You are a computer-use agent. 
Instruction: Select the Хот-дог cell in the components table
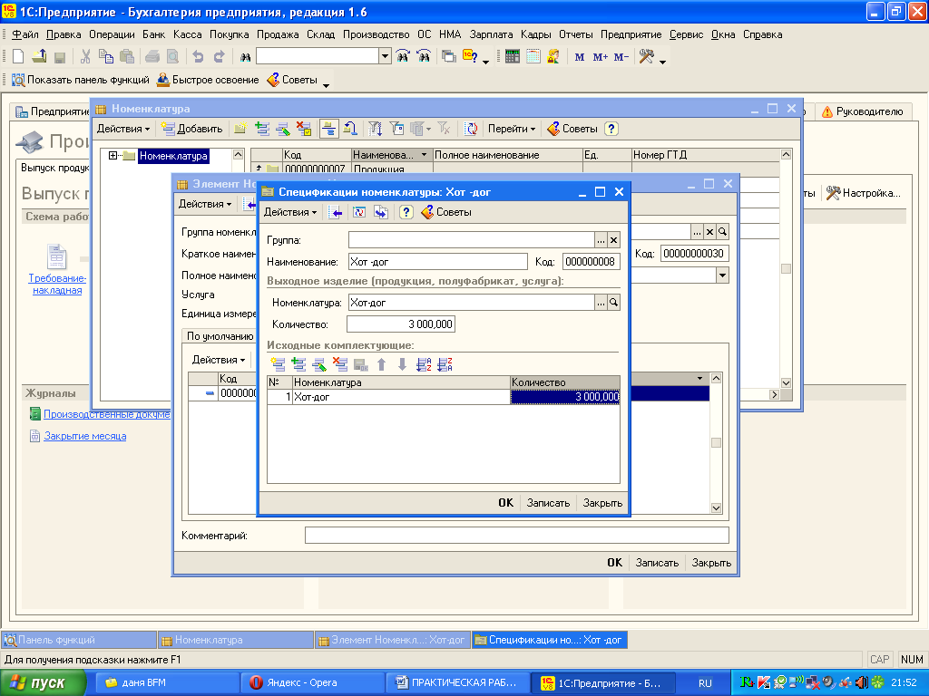click(x=401, y=397)
